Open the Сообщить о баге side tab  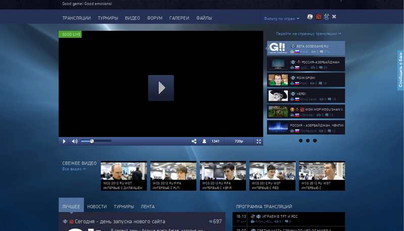point(400,70)
